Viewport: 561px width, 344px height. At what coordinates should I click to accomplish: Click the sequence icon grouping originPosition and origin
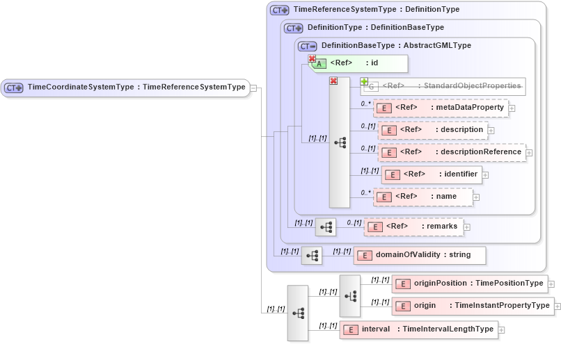coord(350,296)
